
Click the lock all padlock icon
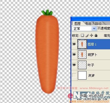pos(96,35)
